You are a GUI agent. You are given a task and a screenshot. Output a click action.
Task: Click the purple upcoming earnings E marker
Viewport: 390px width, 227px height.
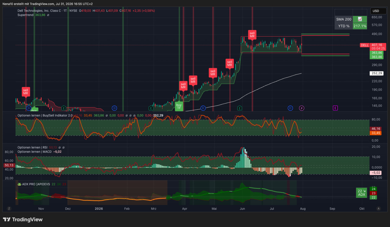[x=335, y=108]
